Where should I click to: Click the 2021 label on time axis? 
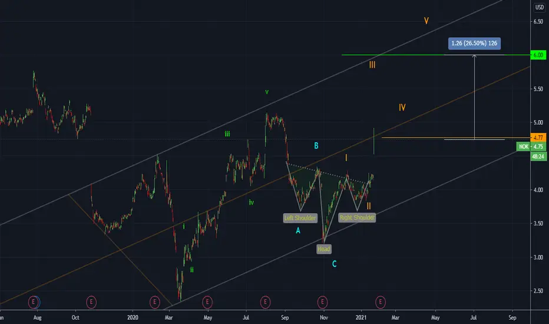361,318
